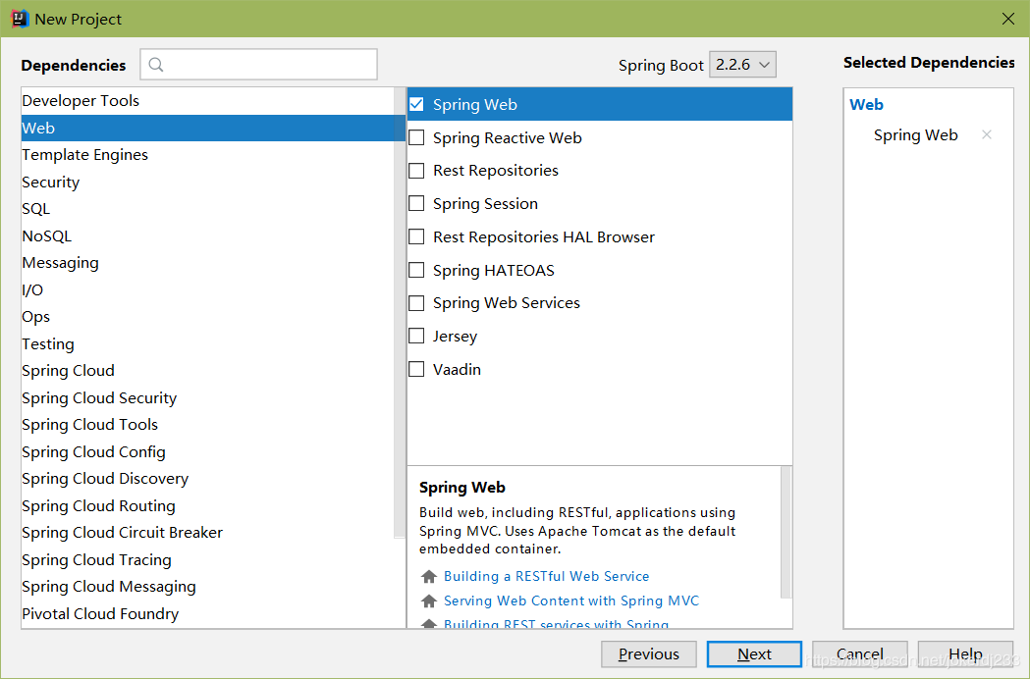Open Spring Cloud Routing category

(x=207, y=505)
